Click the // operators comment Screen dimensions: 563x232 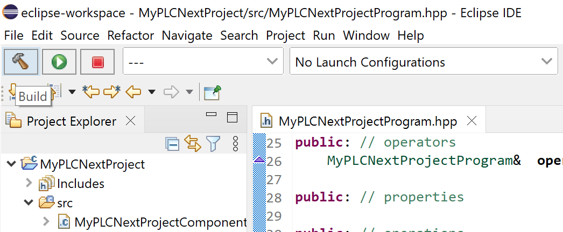pos(408,142)
